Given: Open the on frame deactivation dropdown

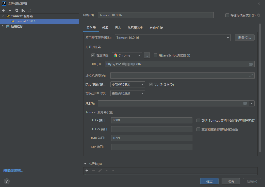Looking at the screenshot, I should click(128, 93).
